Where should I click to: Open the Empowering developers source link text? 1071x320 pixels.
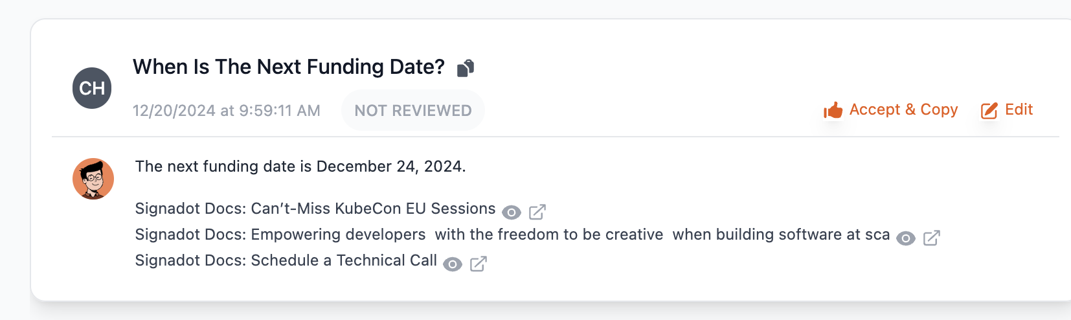pyautogui.click(x=512, y=234)
